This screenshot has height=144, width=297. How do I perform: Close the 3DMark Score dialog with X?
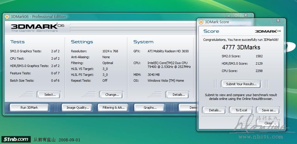[x=277, y=21]
